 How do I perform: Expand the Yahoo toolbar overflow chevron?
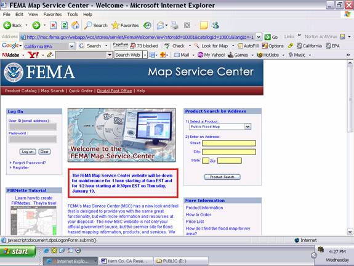point(348,55)
